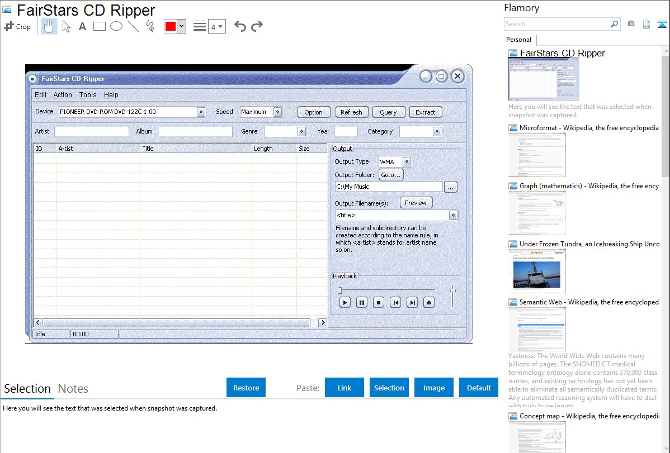Expand the Genre dropdown

301,131
